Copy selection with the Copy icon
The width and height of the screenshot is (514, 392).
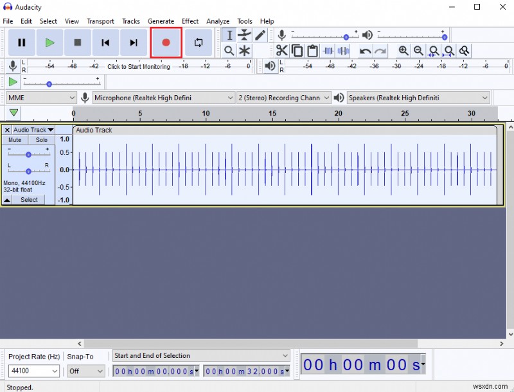pyautogui.click(x=297, y=51)
